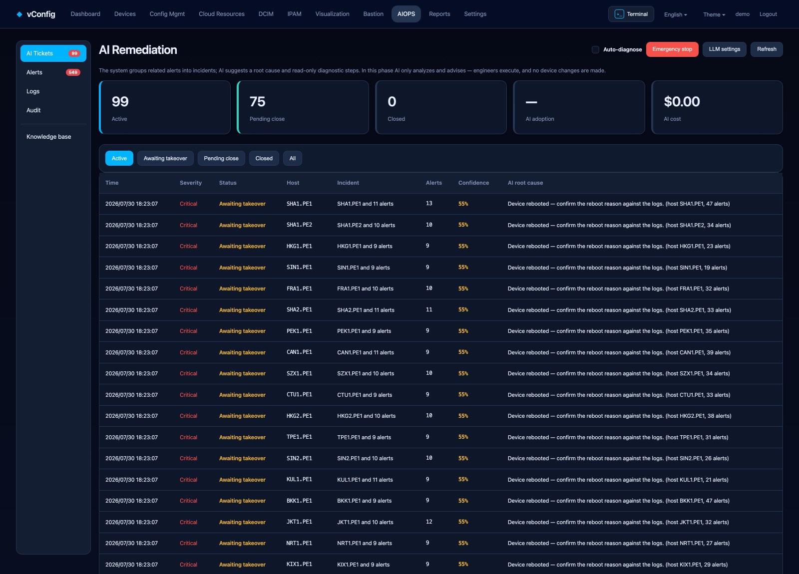Go to the Devices menu item

point(125,14)
